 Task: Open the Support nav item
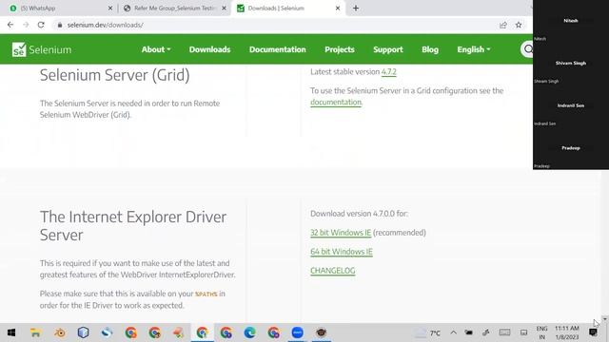tap(388, 49)
